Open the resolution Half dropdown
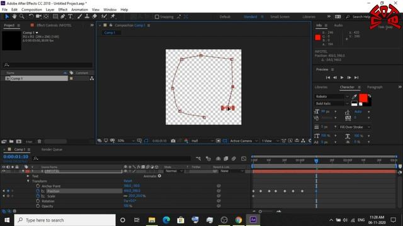The height and width of the screenshot is (226, 403). [x=202, y=141]
